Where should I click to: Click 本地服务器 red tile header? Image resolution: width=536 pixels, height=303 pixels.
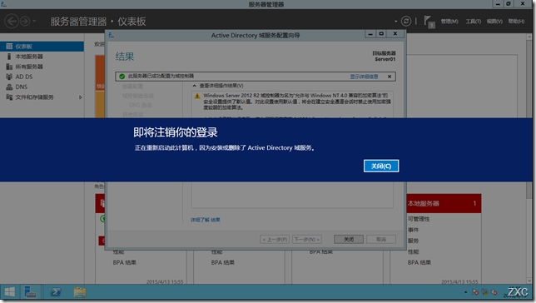tap(444, 203)
